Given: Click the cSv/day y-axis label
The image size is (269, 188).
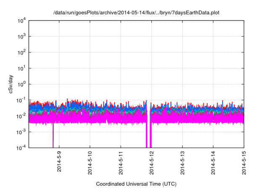Looking at the screenshot, I should [11, 84].
